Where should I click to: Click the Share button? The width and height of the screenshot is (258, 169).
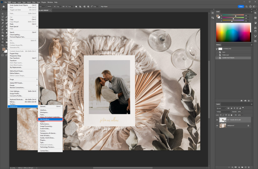[241, 7]
